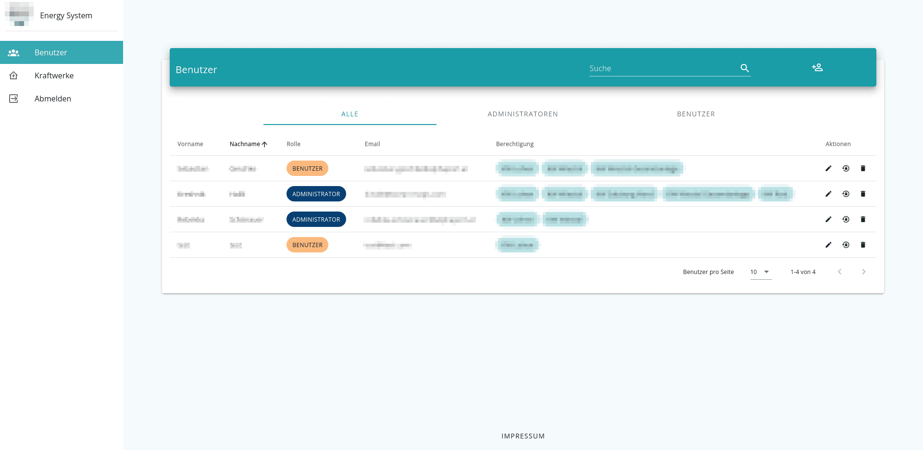Image resolution: width=923 pixels, height=450 pixels.
Task: Sort by Vorname column header
Action: pyautogui.click(x=190, y=144)
